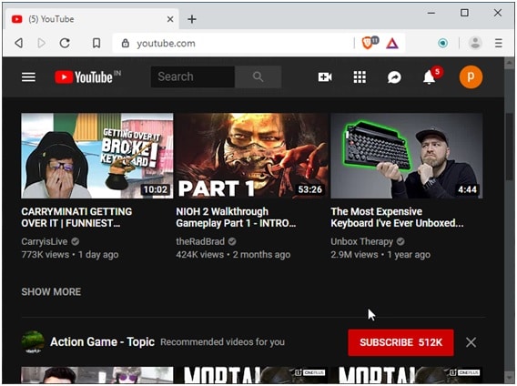Open the orange P account avatar
Image resolution: width=517 pixels, height=386 pixels.
pyautogui.click(x=471, y=77)
